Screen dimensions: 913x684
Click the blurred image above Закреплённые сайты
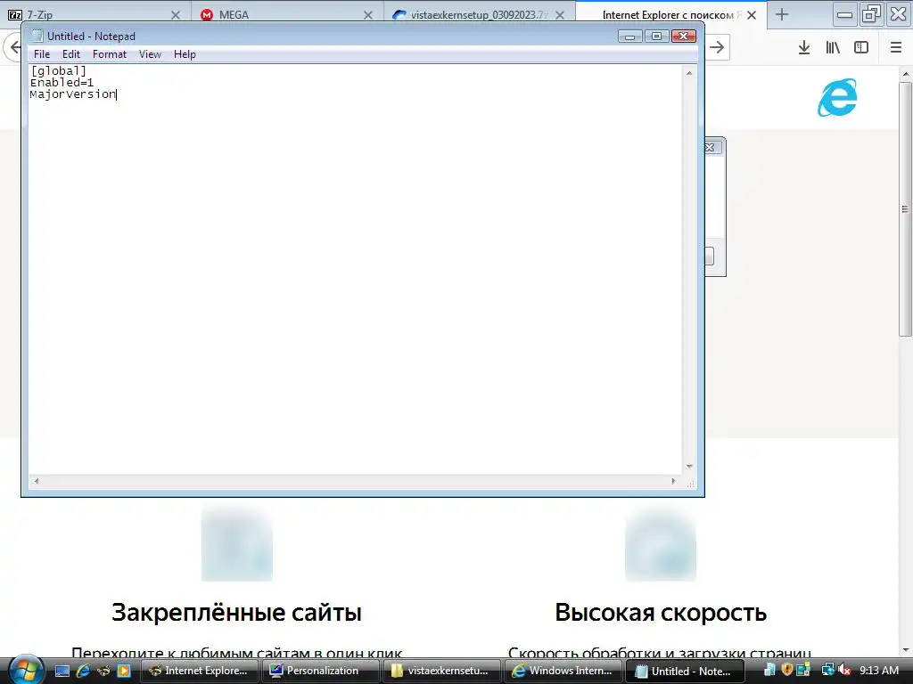pyautogui.click(x=237, y=544)
